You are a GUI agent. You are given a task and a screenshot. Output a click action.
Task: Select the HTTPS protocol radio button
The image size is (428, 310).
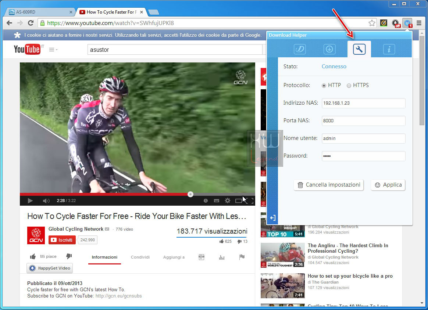coord(349,86)
